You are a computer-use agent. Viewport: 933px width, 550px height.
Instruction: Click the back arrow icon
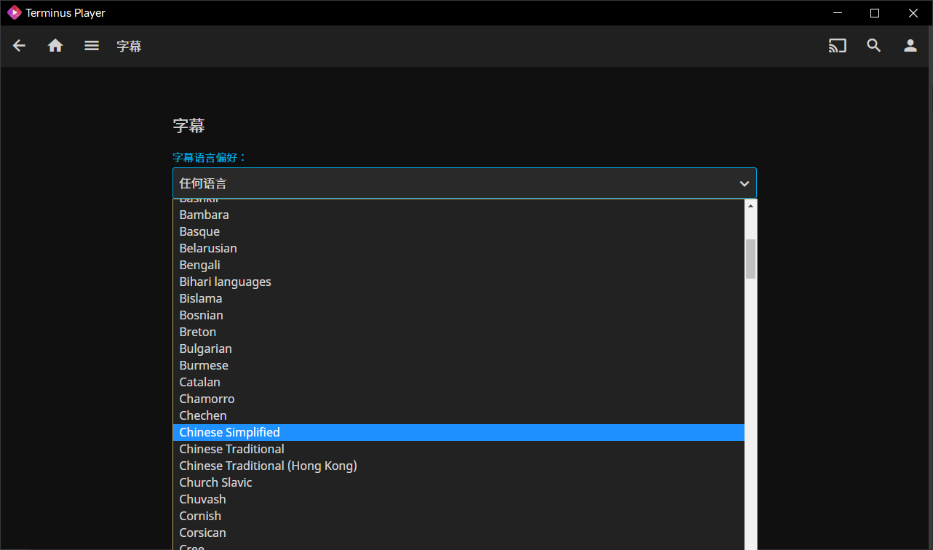click(x=20, y=46)
